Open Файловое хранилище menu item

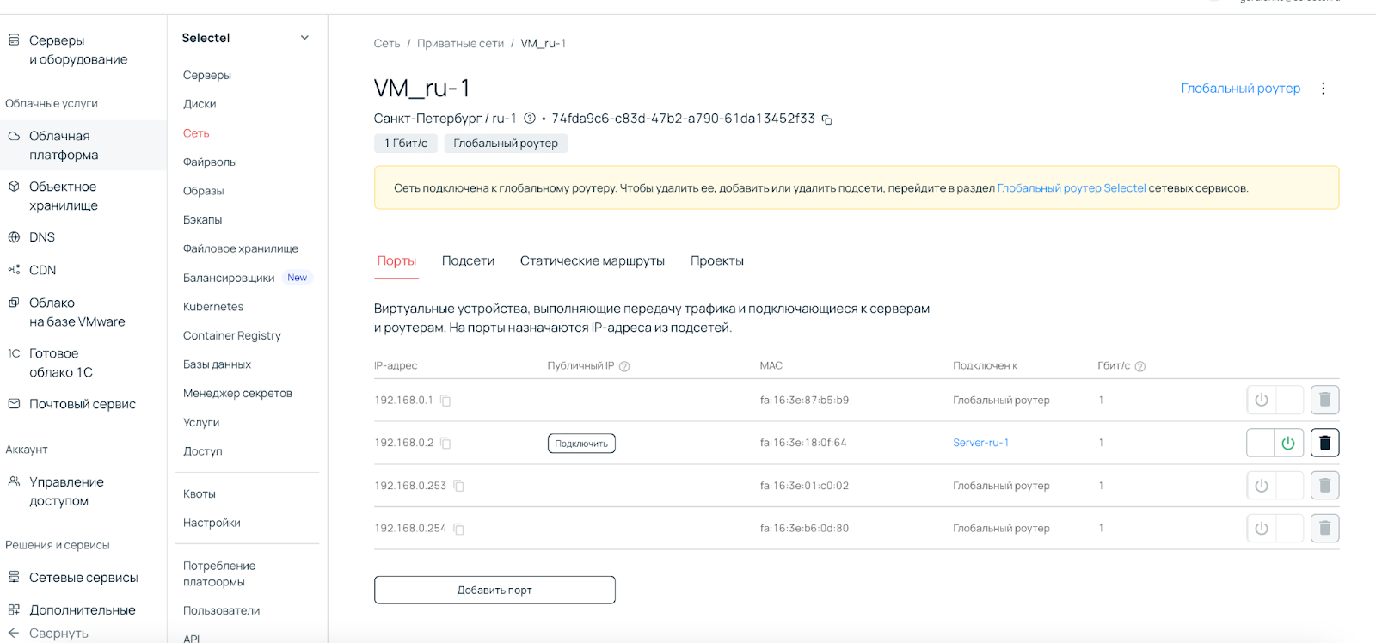click(x=241, y=248)
